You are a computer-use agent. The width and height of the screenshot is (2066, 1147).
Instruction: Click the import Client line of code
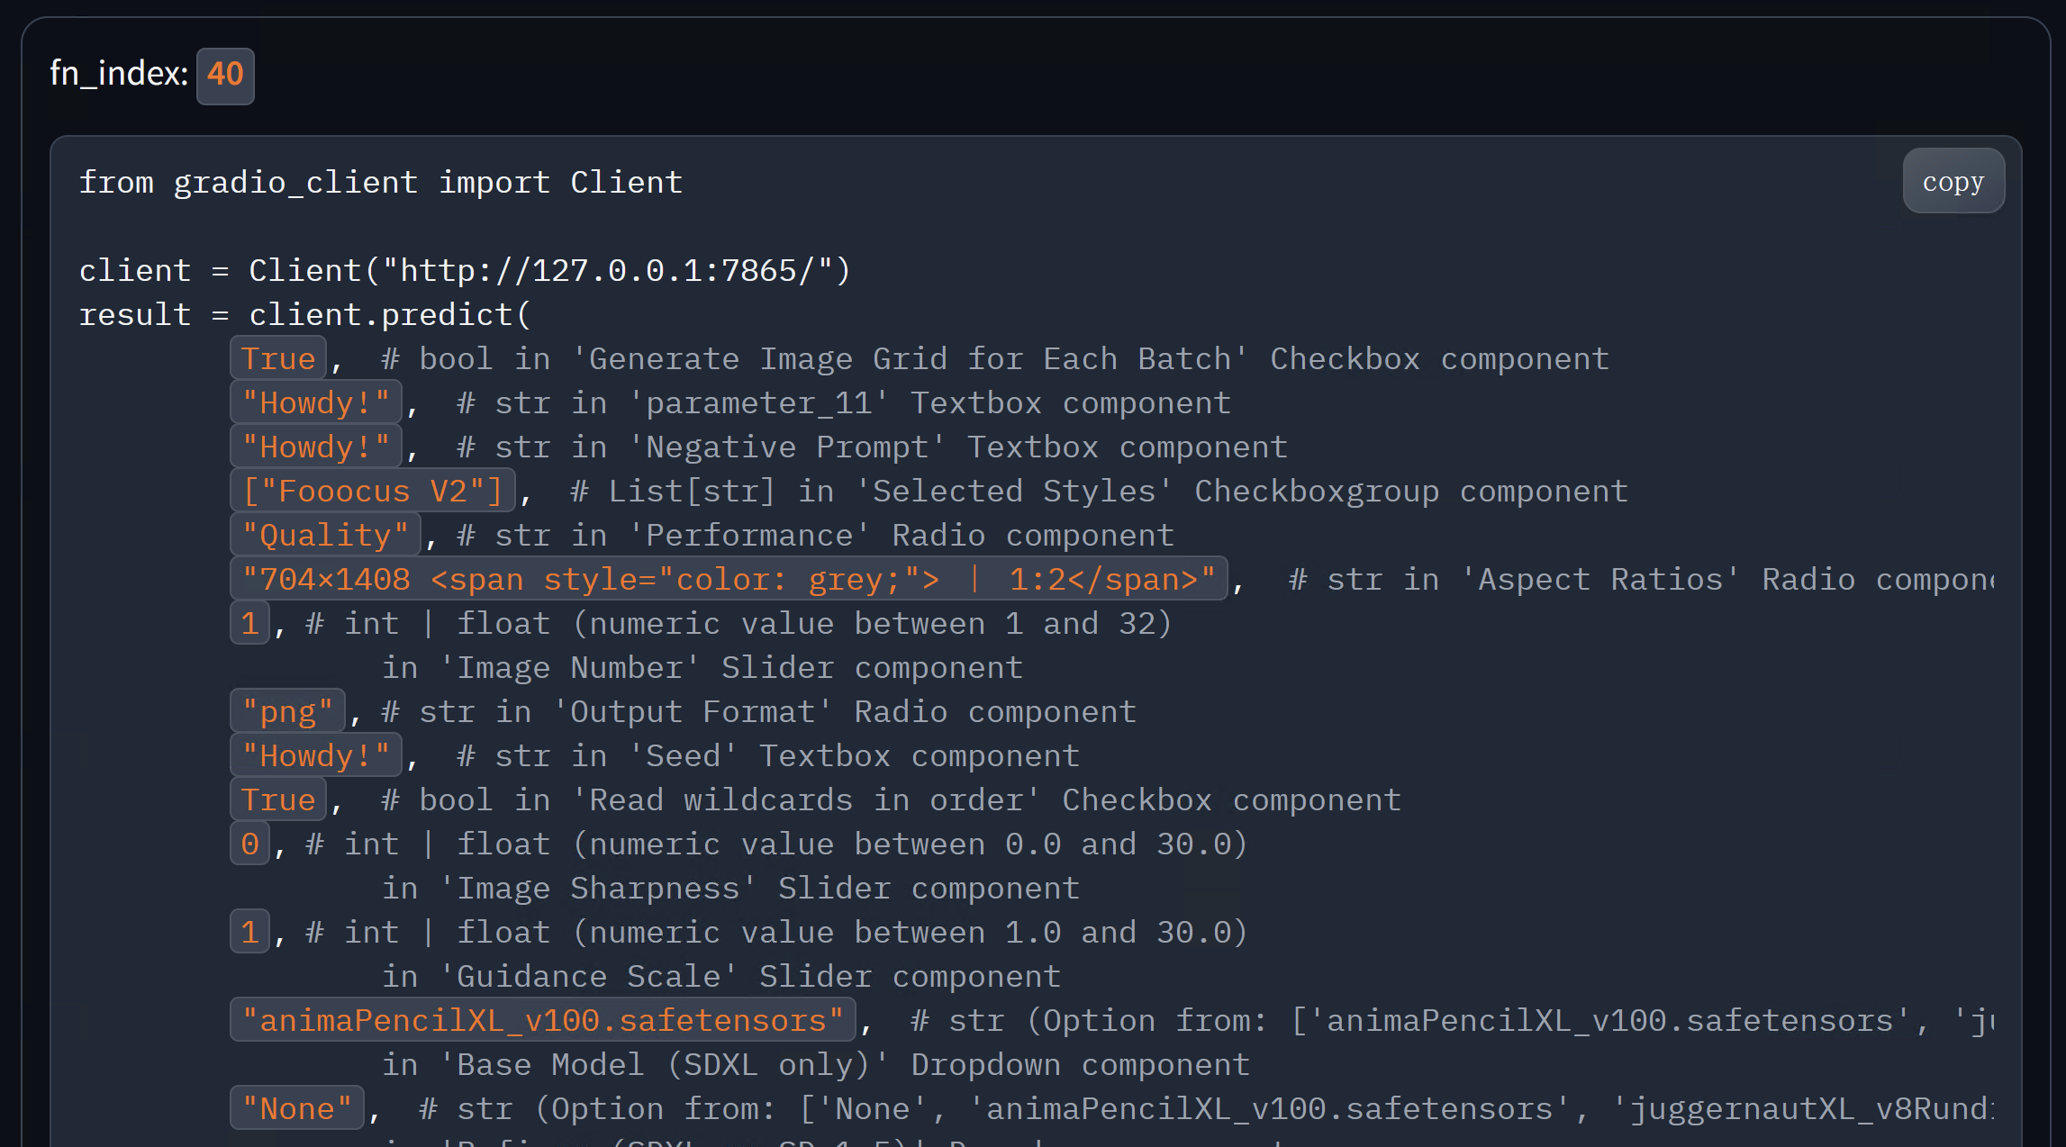380,183
